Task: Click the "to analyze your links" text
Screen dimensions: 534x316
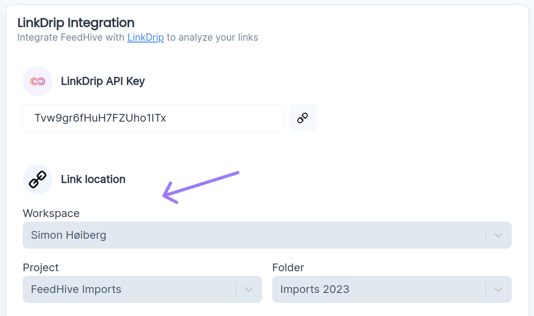Action: [x=212, y=37]
